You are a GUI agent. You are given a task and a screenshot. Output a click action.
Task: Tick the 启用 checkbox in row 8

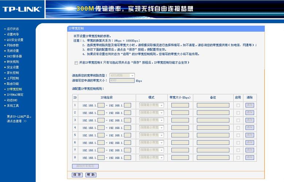(x=238, y=158)
